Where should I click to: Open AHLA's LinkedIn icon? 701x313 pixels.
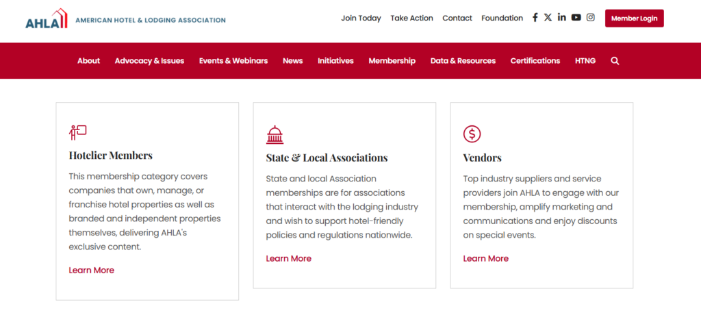coord(562,17)
